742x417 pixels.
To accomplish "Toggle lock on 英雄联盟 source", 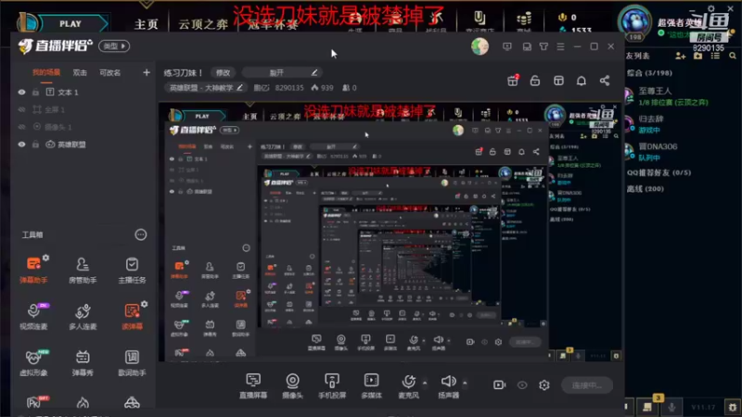I will click(35, 145).
